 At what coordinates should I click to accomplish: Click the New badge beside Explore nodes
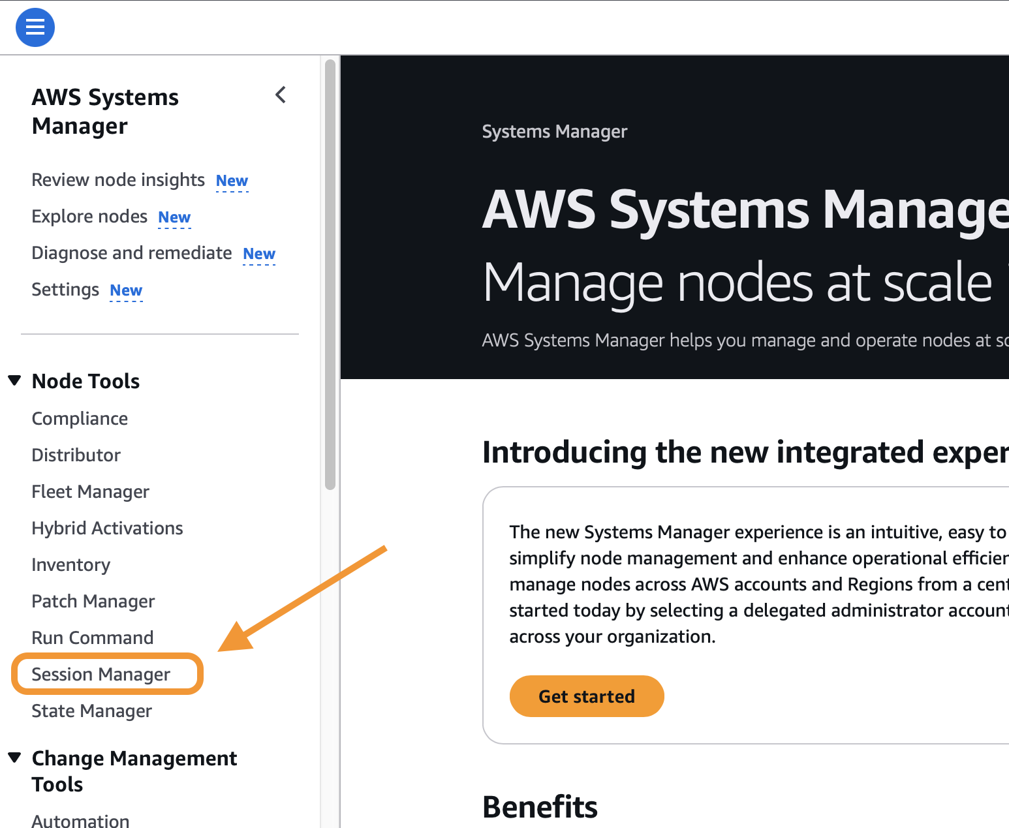point(174,217)
